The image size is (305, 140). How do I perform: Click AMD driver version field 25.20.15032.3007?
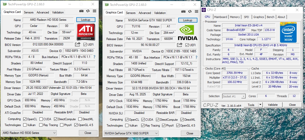[59, 88]
